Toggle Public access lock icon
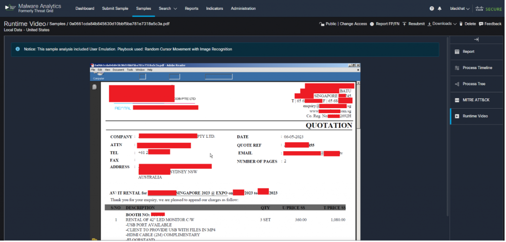506x242 pixels. (322, 24)
